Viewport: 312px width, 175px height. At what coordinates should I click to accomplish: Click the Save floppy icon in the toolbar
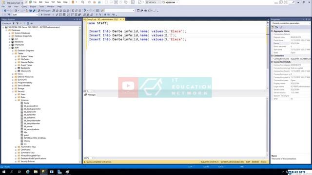pos(30,11)
